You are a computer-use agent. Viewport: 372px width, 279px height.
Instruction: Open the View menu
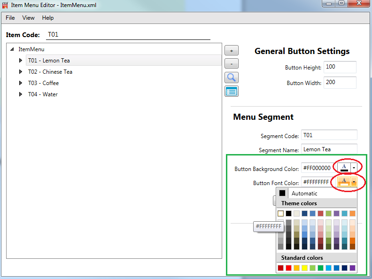pyautogui.click(x=28, y=18)
